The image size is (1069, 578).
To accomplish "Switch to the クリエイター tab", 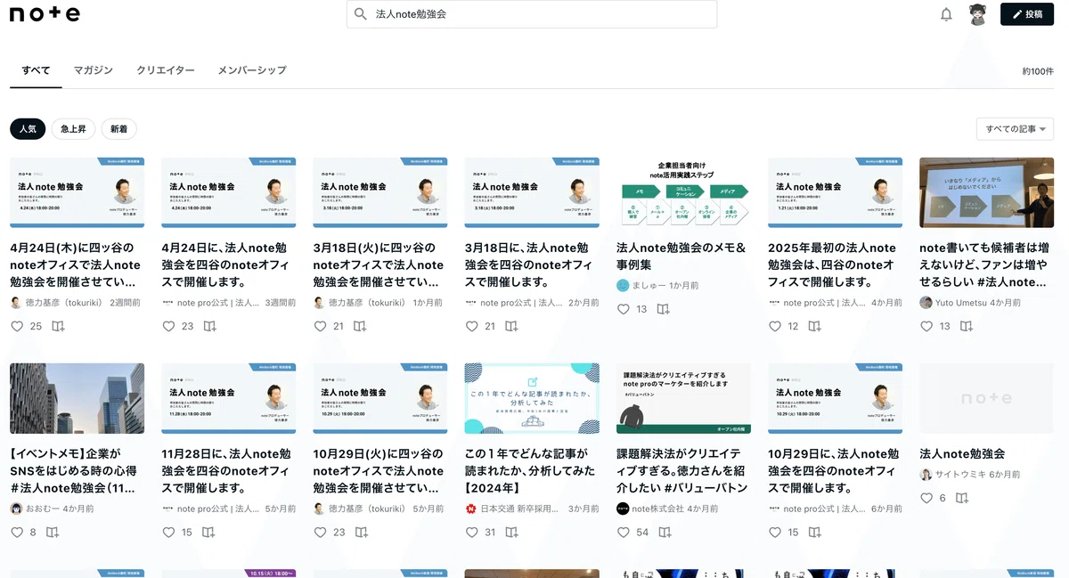I will [x=166, y=70].
